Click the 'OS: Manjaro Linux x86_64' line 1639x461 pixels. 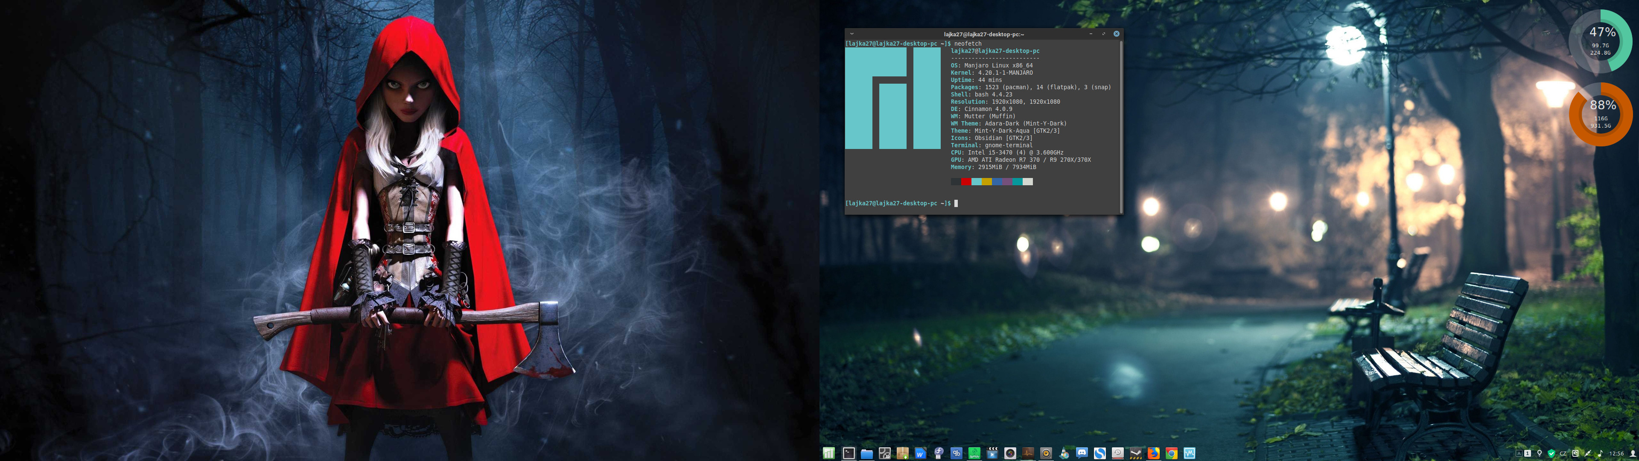pyautogui.click(x=991, y=66)
